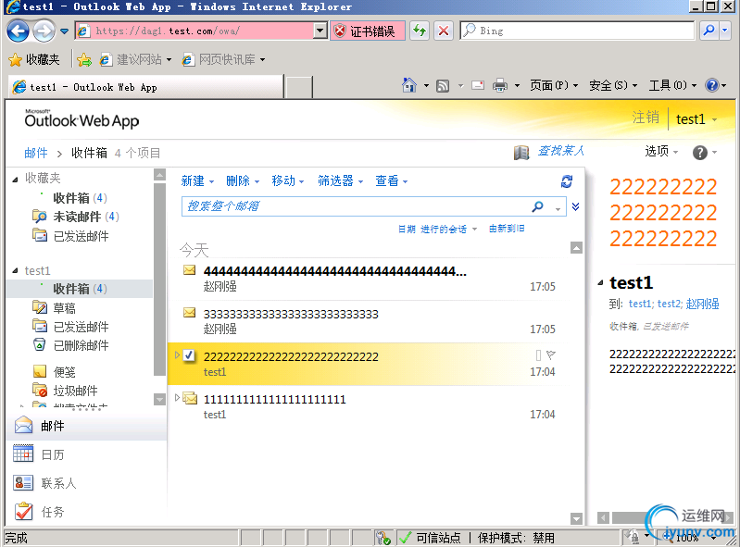
Task: Select the test1 - Outlook Web App tab
Action: 145,87
